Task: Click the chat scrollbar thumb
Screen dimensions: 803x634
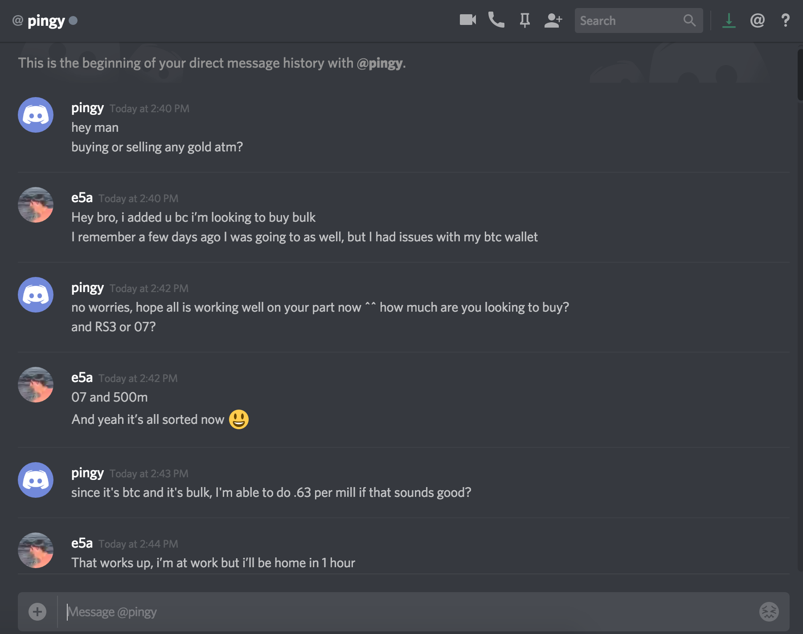Action: (x=799, y=75)
